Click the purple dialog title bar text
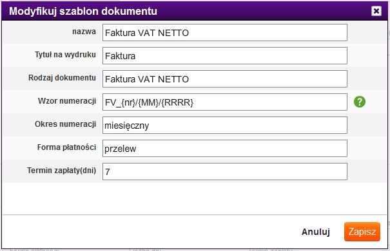 click(83, 11)
